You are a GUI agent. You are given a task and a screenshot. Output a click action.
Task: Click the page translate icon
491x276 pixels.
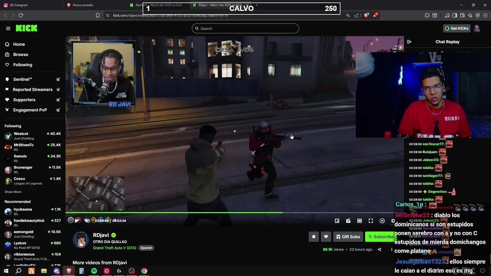(348, 15)
